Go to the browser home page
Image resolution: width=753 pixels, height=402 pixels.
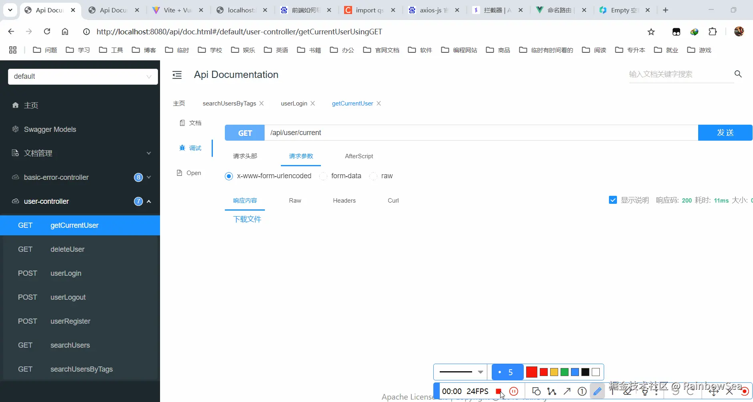(x=65, y=32)
